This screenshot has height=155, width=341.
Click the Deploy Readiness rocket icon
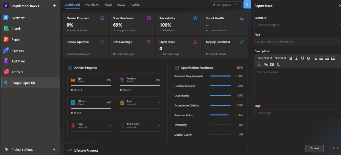[242, 42]
